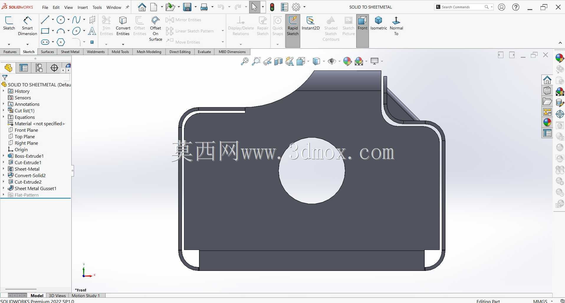This screenshot has width=565, height=303.
Task: Pin the SOLIDWORKS menu bar
Action: pyautogui.click(x=127, y=7)
